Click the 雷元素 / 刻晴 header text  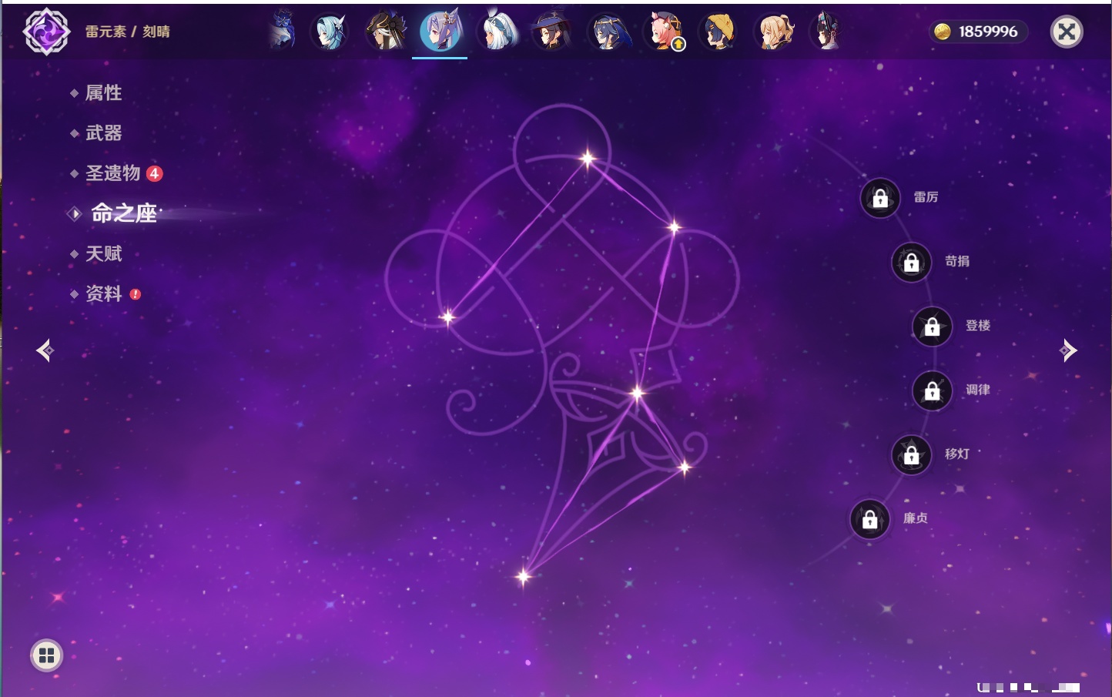pyautogui.click(x=128, y=32)
